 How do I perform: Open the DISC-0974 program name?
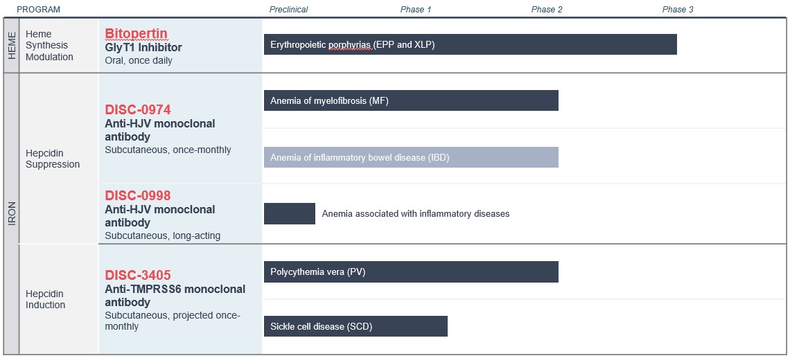tap(138, 109)
